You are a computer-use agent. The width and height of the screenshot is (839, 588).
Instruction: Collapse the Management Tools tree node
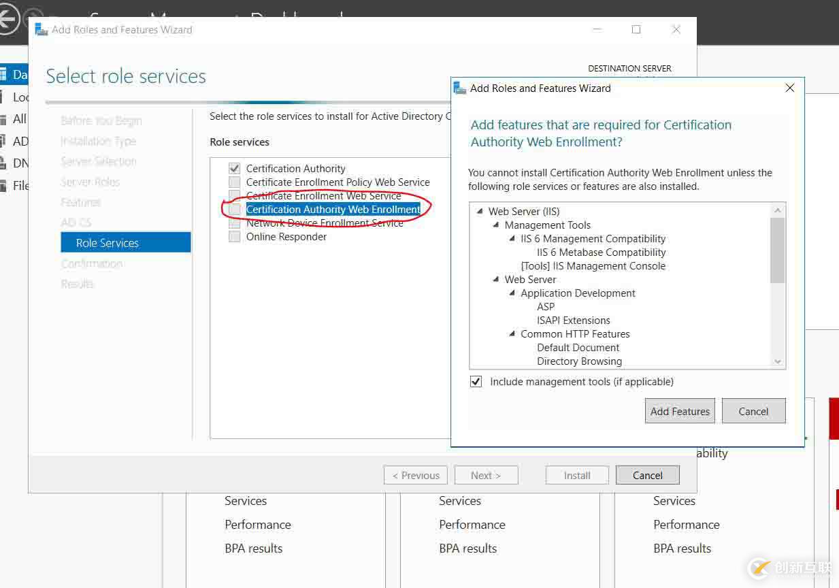tap(496, 225)
